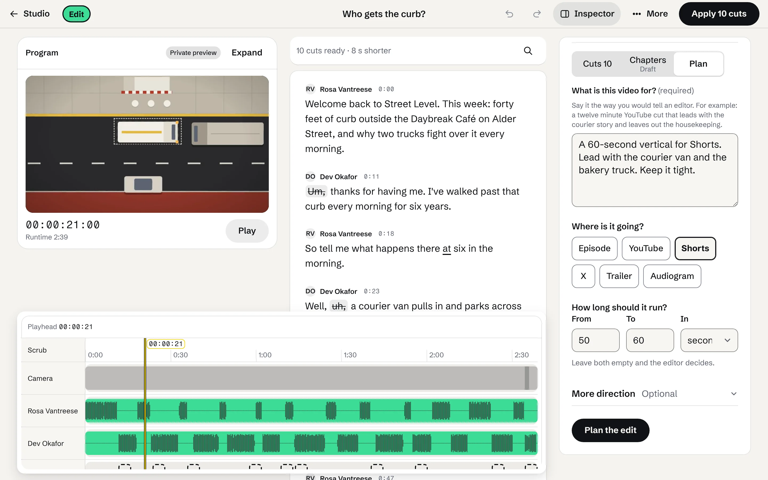Choose Shorts as destination
This screenshot has width=768, height=480.
(x=695, y=249)
